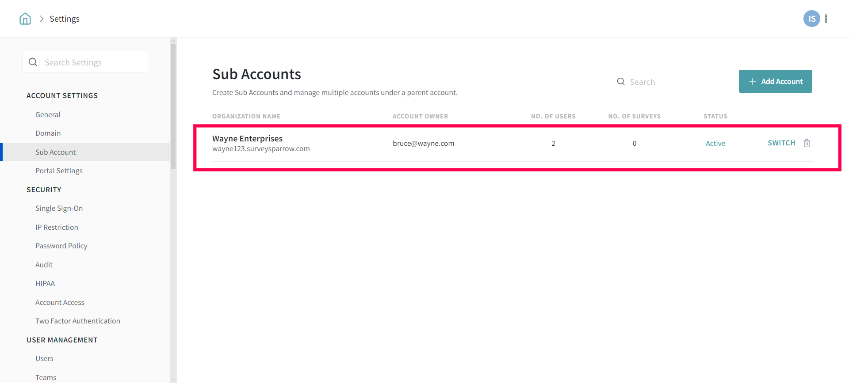Click the magnifier icon in Search Settings

(33, 62)
